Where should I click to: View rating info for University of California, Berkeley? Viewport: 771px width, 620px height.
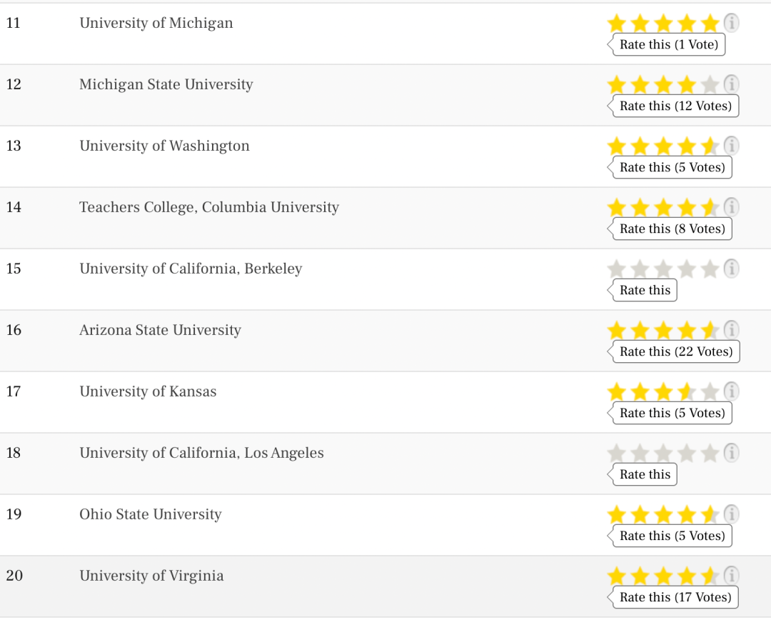pos(731,269)
